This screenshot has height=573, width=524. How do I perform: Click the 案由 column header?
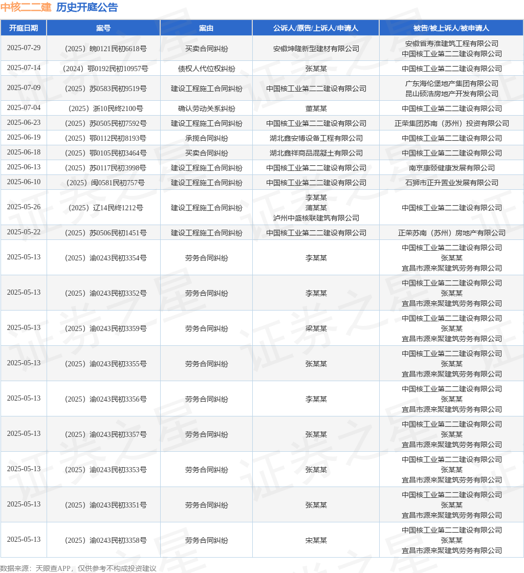click(206, 28)
